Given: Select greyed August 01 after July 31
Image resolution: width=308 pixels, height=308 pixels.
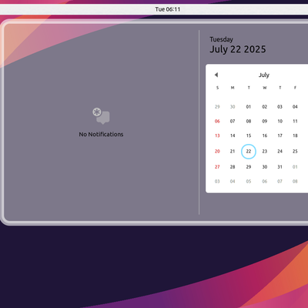Looking at the screenshot, I should [x=295, y=167].
